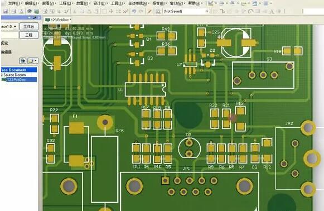Click the grid settings icon

click(x=266, y=3)
